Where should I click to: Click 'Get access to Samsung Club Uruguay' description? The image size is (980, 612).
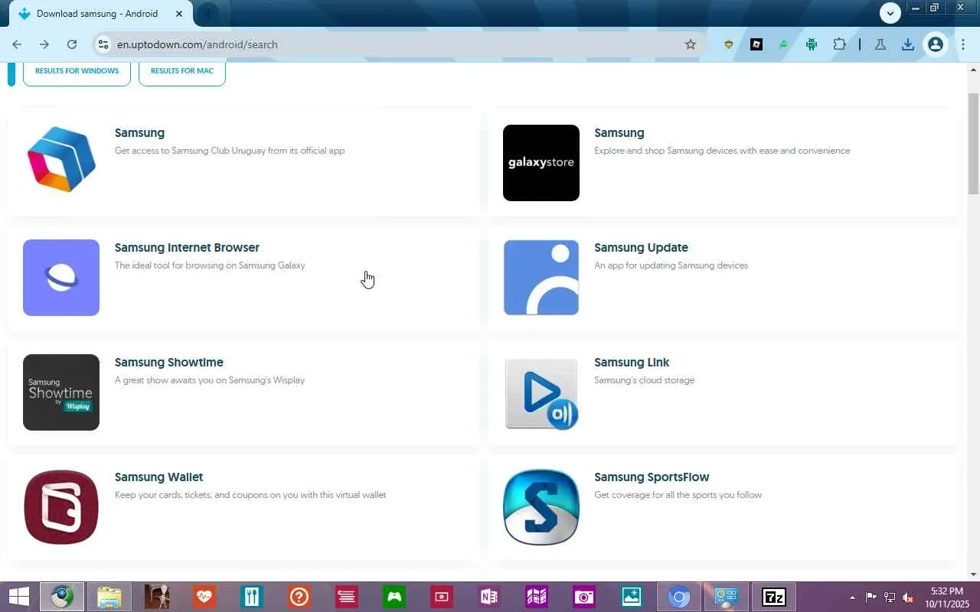tap(230, 151)
